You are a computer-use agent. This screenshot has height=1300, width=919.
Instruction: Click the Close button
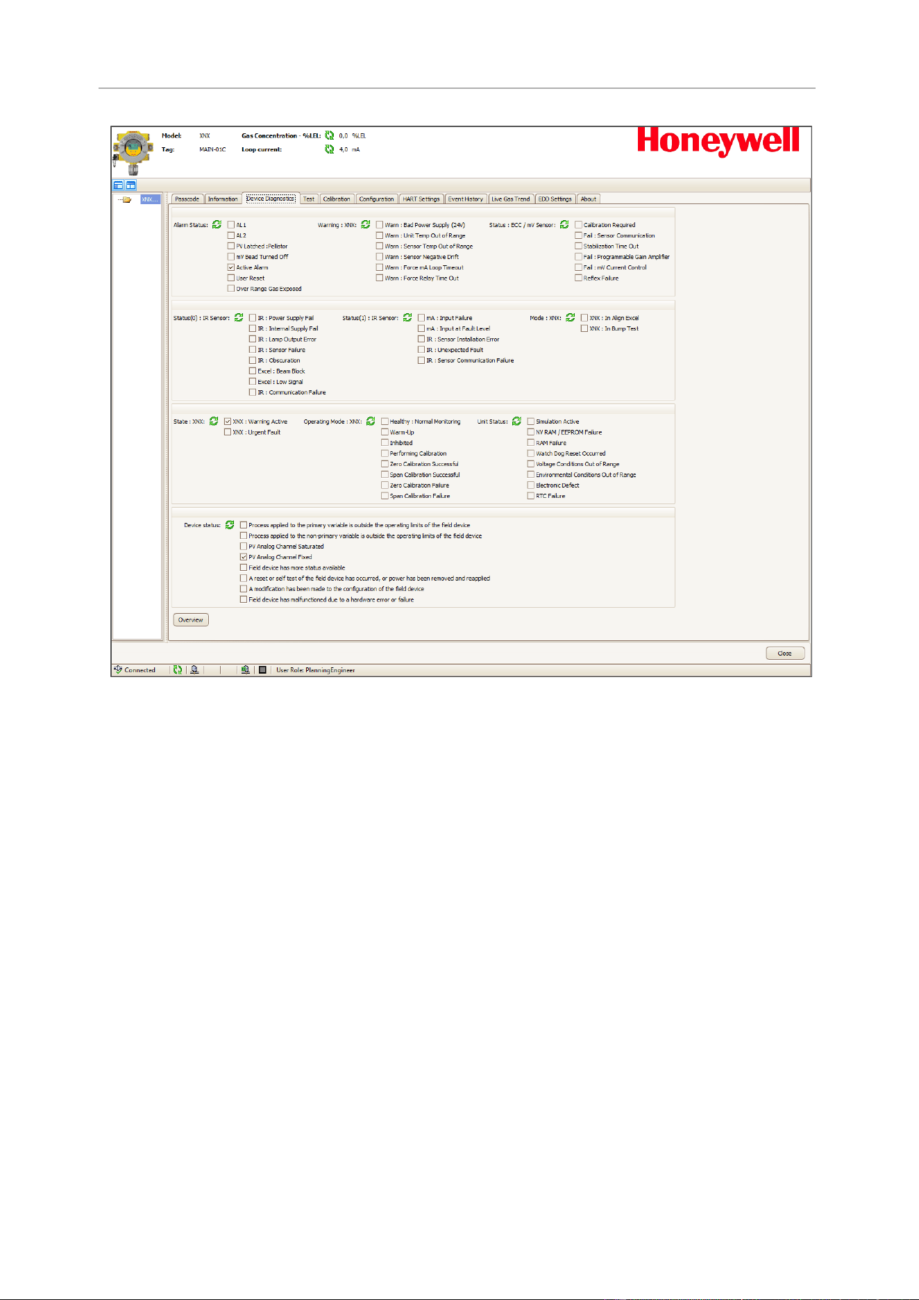[785, 653]
